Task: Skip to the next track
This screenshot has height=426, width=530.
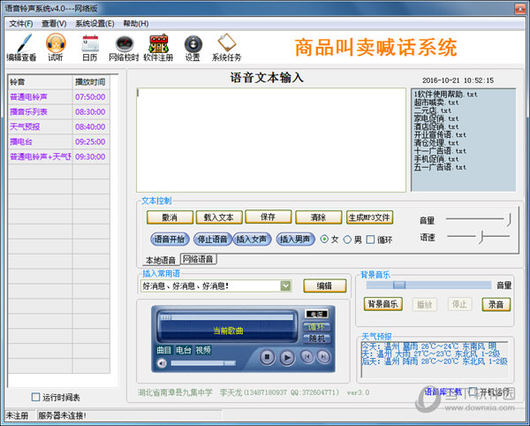Action: [x=323, y=356]
